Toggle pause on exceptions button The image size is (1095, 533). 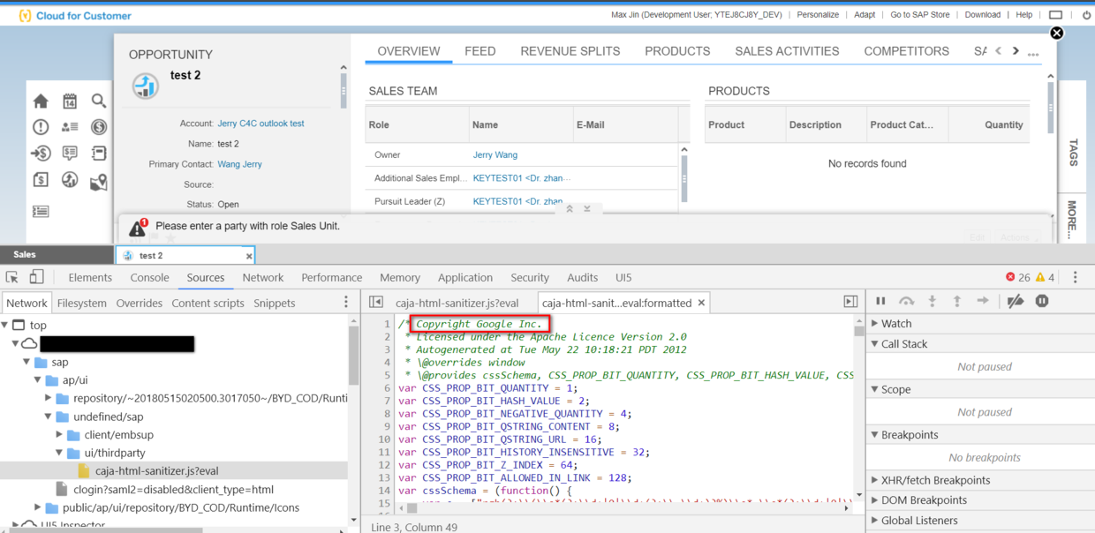[x=1042, y=301]
